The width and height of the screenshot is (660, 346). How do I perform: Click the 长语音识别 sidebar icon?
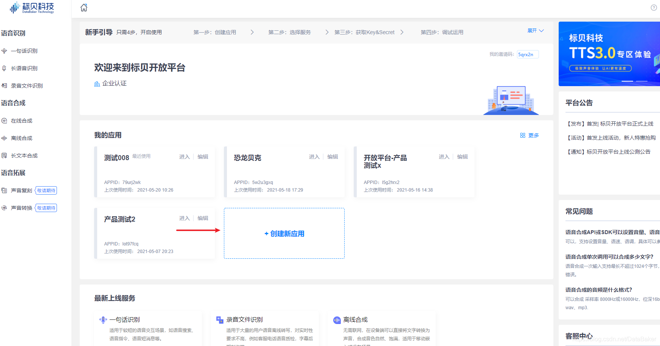[x=4, y=68]
